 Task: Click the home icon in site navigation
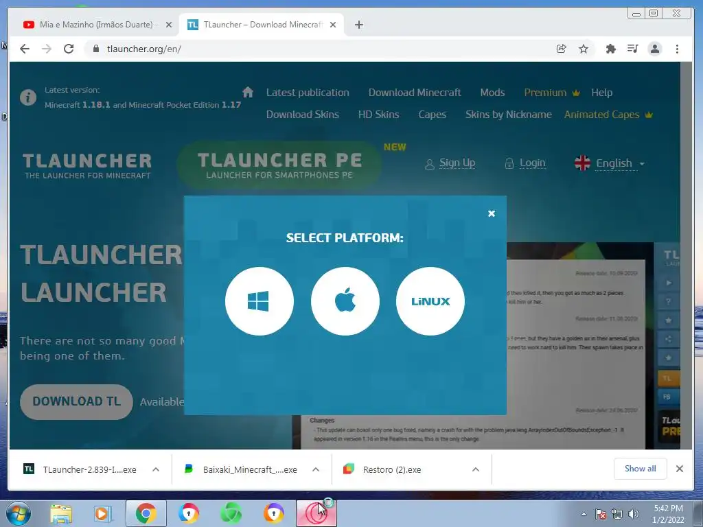[x=247, y=93]
